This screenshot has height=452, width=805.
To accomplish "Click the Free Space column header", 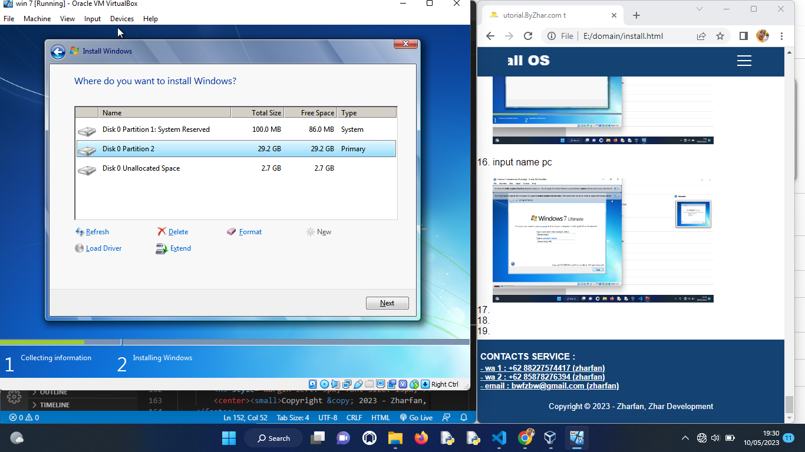I will (311, 112).
